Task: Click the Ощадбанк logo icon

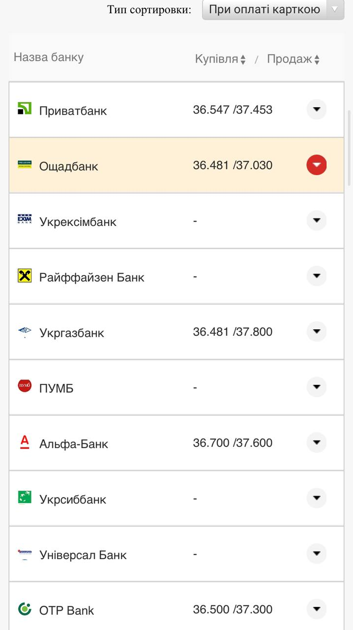Action: coord(25,164)
